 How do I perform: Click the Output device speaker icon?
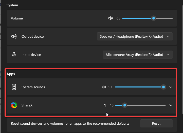click(x=14, y=36)
